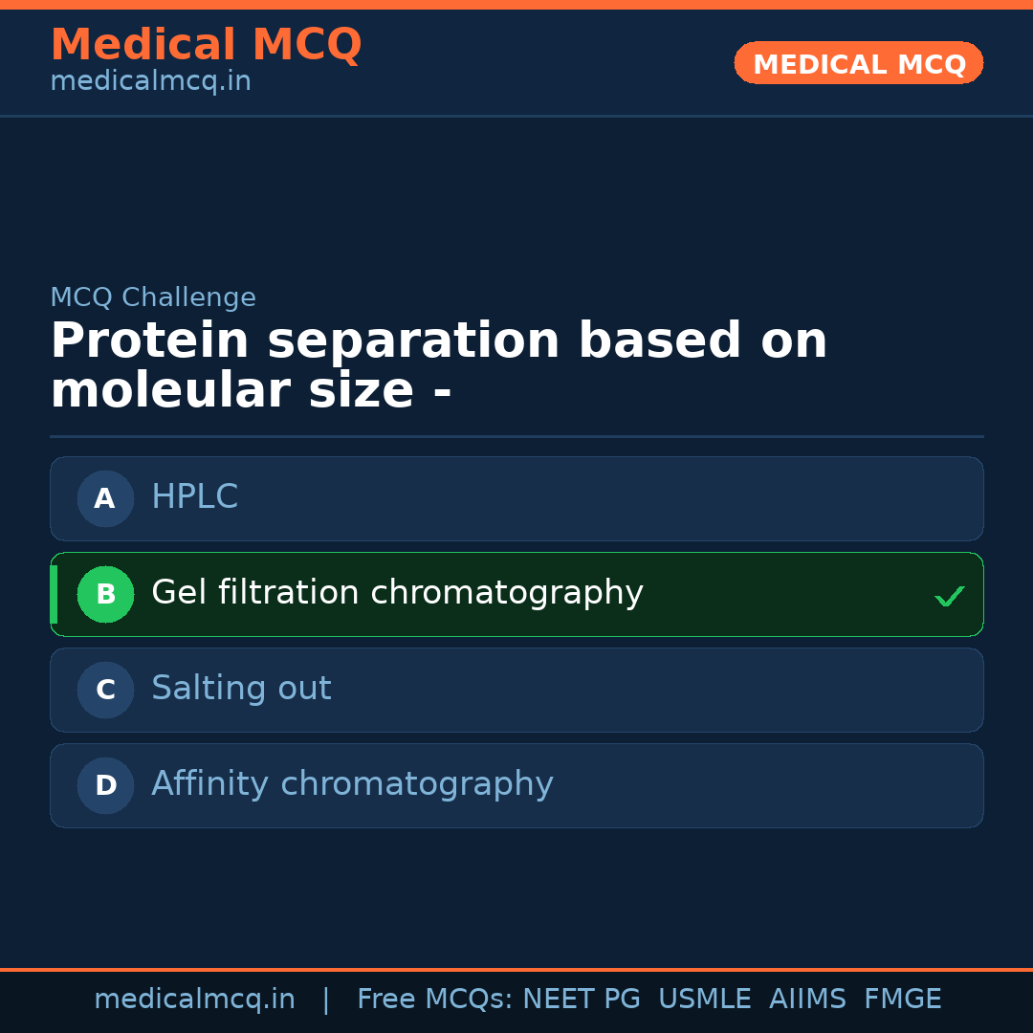Click the green checkmark icon
Image resolution: width=1033 pixels, height=1033 pixels.
[949, 597]
